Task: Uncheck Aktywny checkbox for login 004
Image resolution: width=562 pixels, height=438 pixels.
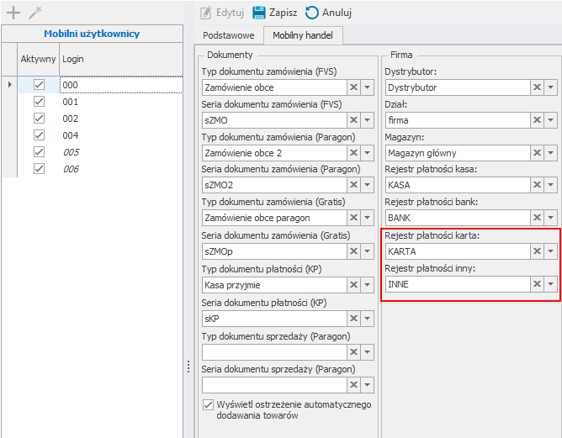Action: click(38, 135)
